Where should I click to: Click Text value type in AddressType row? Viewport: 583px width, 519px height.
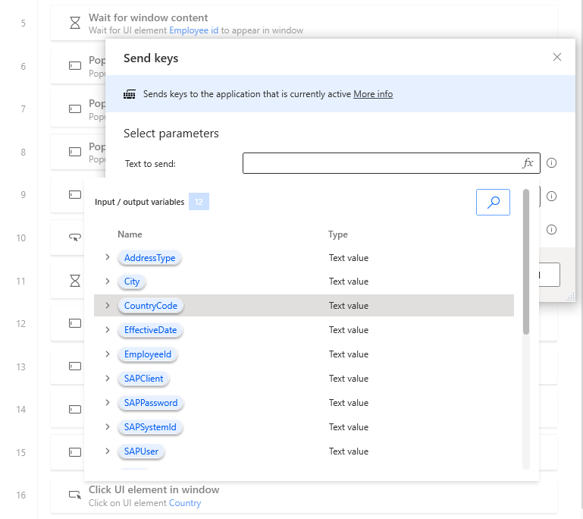(349, 258)
